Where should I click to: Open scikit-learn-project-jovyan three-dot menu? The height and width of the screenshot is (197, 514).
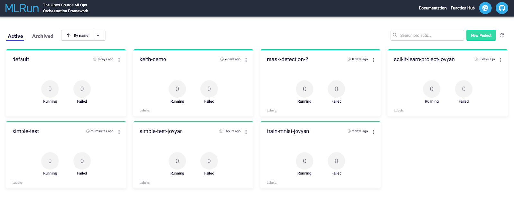501,60
